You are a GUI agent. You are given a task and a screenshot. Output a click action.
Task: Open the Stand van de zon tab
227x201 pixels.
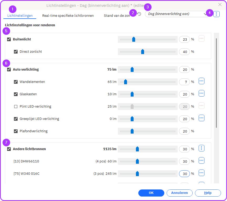click(117, 16)
